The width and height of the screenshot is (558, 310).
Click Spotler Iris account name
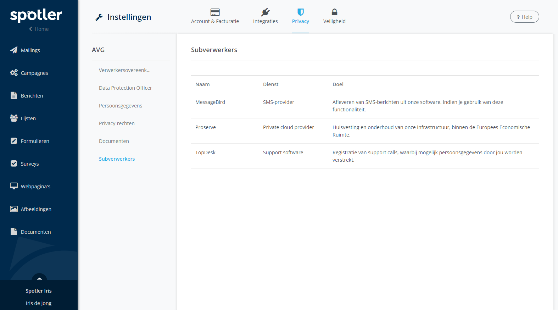click(39, 291)
